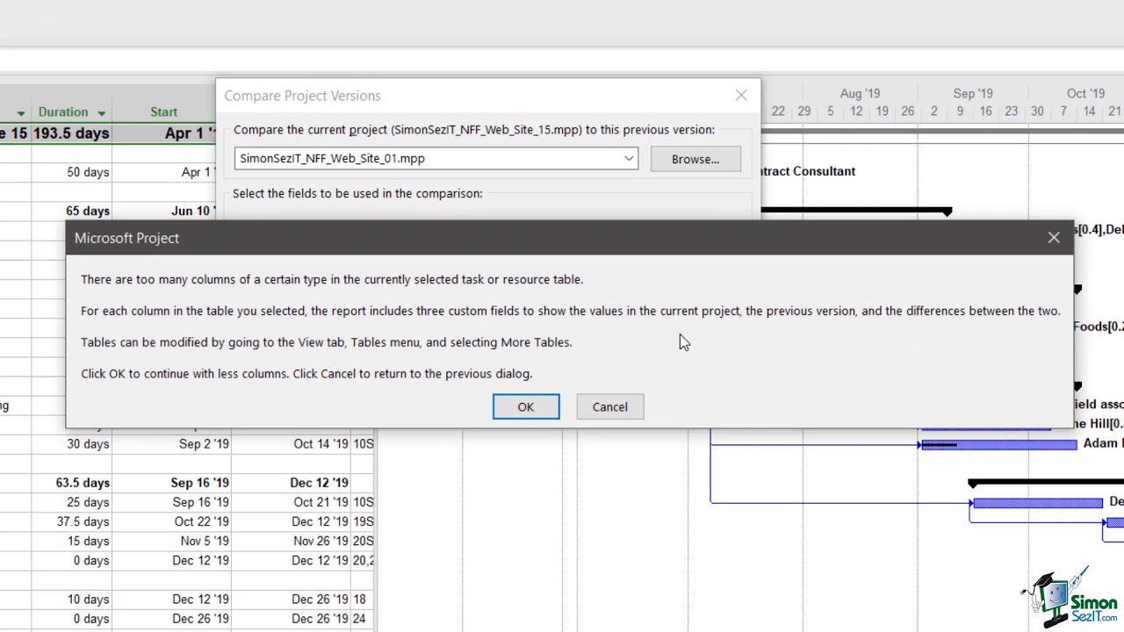The width and height of the screenshot is (1124, 632).
Task: Click Dec 12 '19 in the 63.5 days row
Action: click(x=319, y=483)
